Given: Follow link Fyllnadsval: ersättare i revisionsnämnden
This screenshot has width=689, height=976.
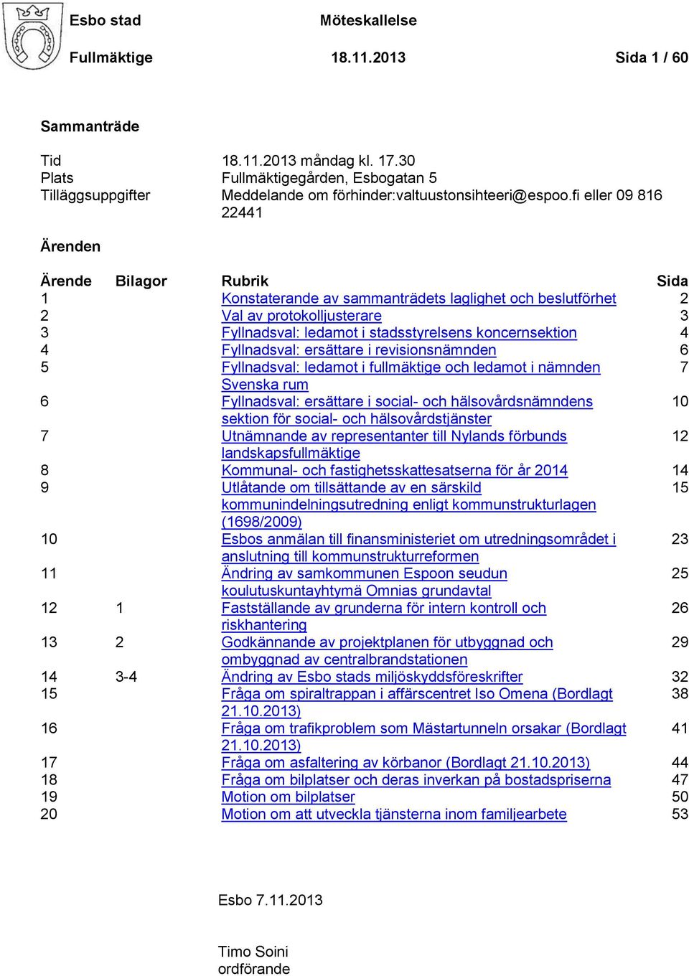Looking at the screenshot, I should pos(359,350).
